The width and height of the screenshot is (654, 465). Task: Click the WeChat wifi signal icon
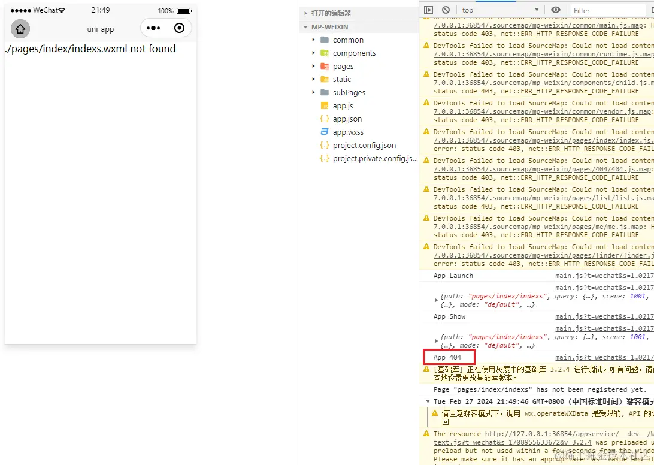click(62, 10)
